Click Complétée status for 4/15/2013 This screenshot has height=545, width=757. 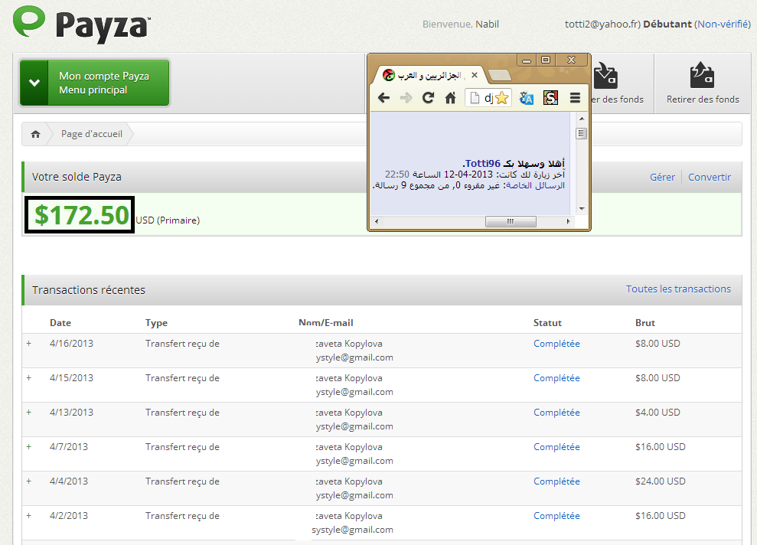(x=556, y=378)
